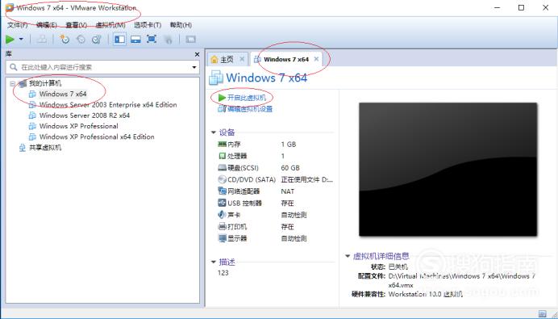Click the 内存 memory device row
558x319 pixels.
pos(276,145)
